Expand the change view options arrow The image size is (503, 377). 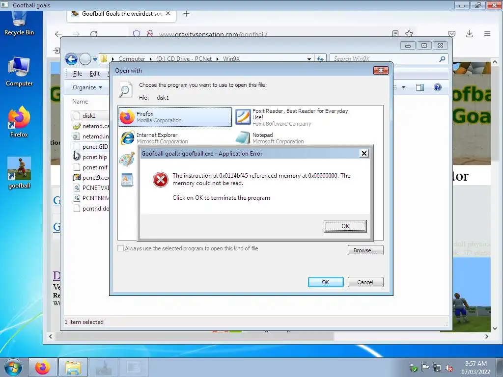pos(404,87)
